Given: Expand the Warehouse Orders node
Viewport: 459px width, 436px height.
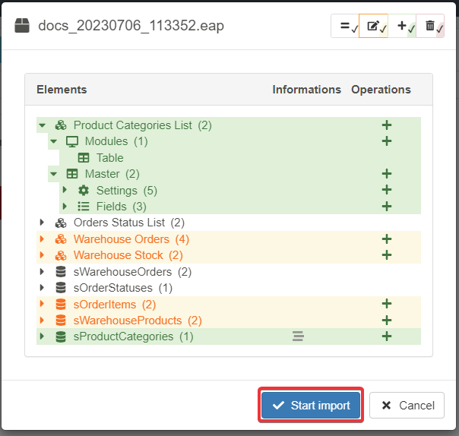Looking at the screenshot, I should point(41,239).
